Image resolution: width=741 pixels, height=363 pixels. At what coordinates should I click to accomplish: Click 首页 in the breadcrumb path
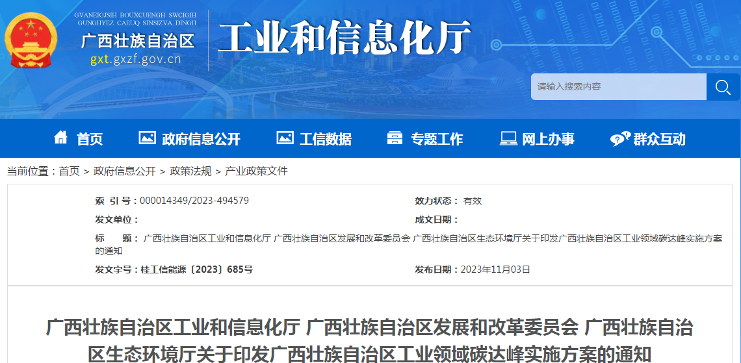(69, 171)
